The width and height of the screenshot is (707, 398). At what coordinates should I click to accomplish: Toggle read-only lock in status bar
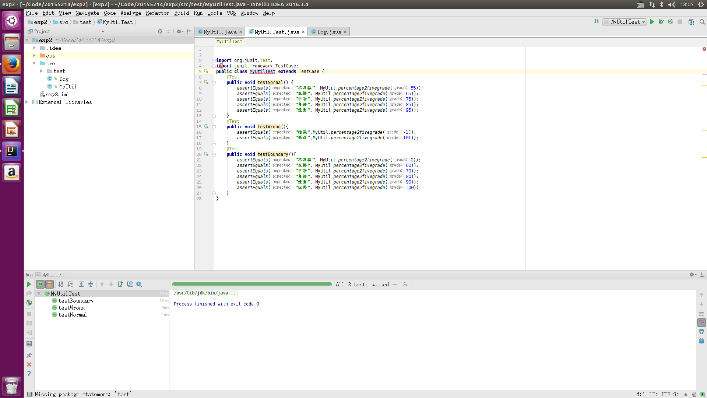tap(685, 394)
